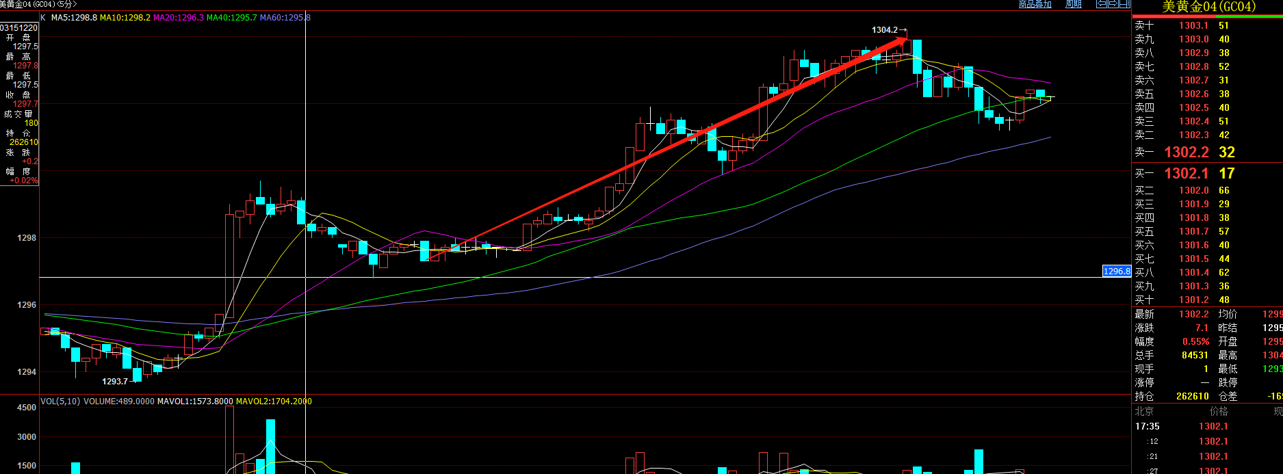1283x474 pixels.
Task: Click the 17:35 tick time entry
Action: click(1148, 426)
